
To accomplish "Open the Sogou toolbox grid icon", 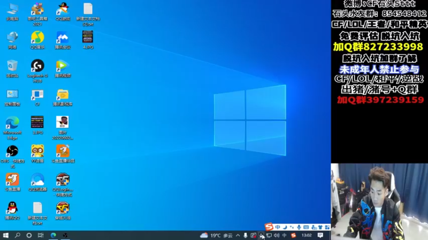I will point(327,227).
